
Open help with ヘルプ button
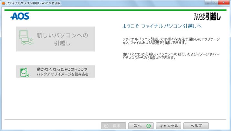point(196,126)
